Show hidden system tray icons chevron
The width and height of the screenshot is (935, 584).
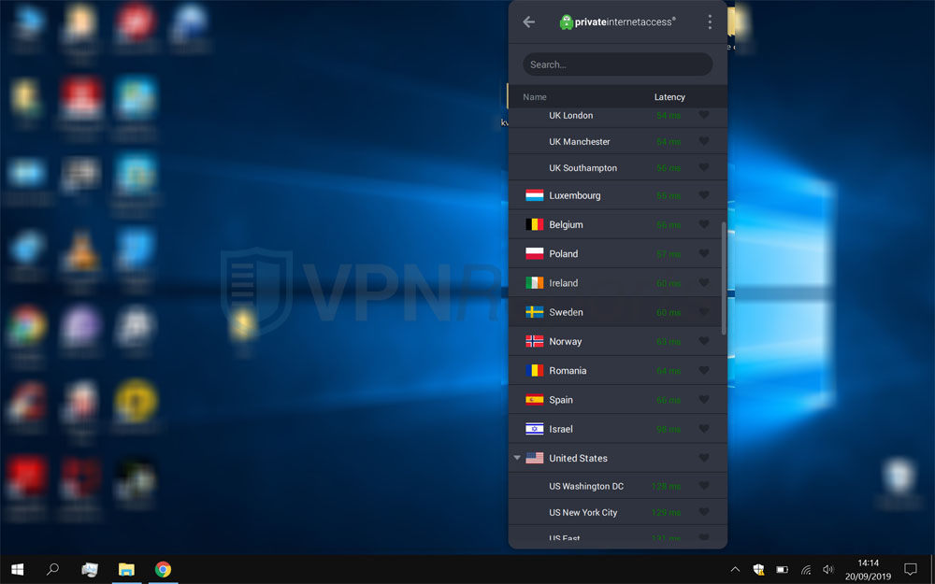point(735,569)
